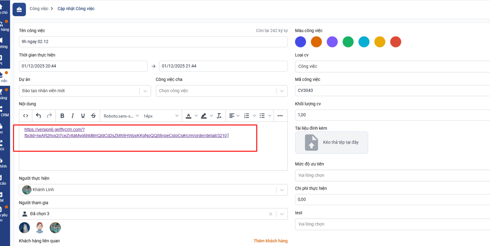
Task: Open the getflycrm order link in content
Action: pyautogui.click(x=126, y=136)
